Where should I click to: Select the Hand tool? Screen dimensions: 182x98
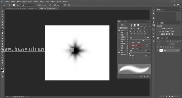(2, 60)
